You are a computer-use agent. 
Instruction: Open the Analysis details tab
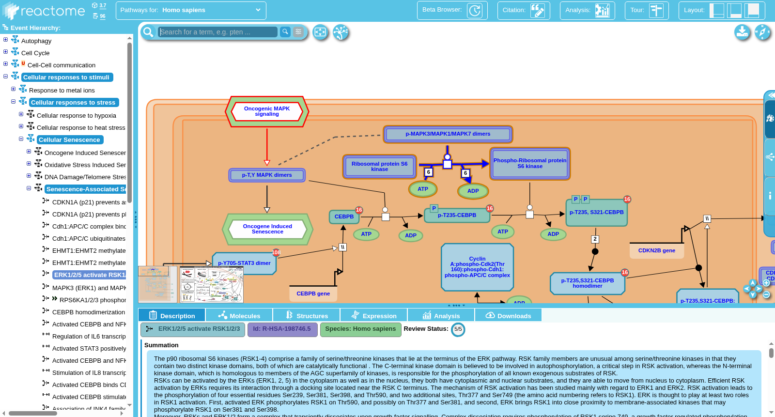tap(441, 315)
